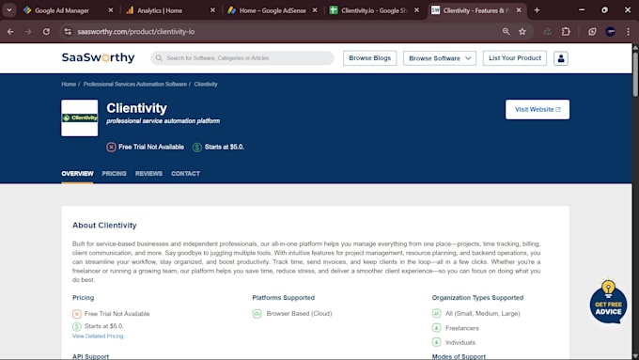
Task: Switch to the CONTACT tab
Action: click(x=185, y=174)
